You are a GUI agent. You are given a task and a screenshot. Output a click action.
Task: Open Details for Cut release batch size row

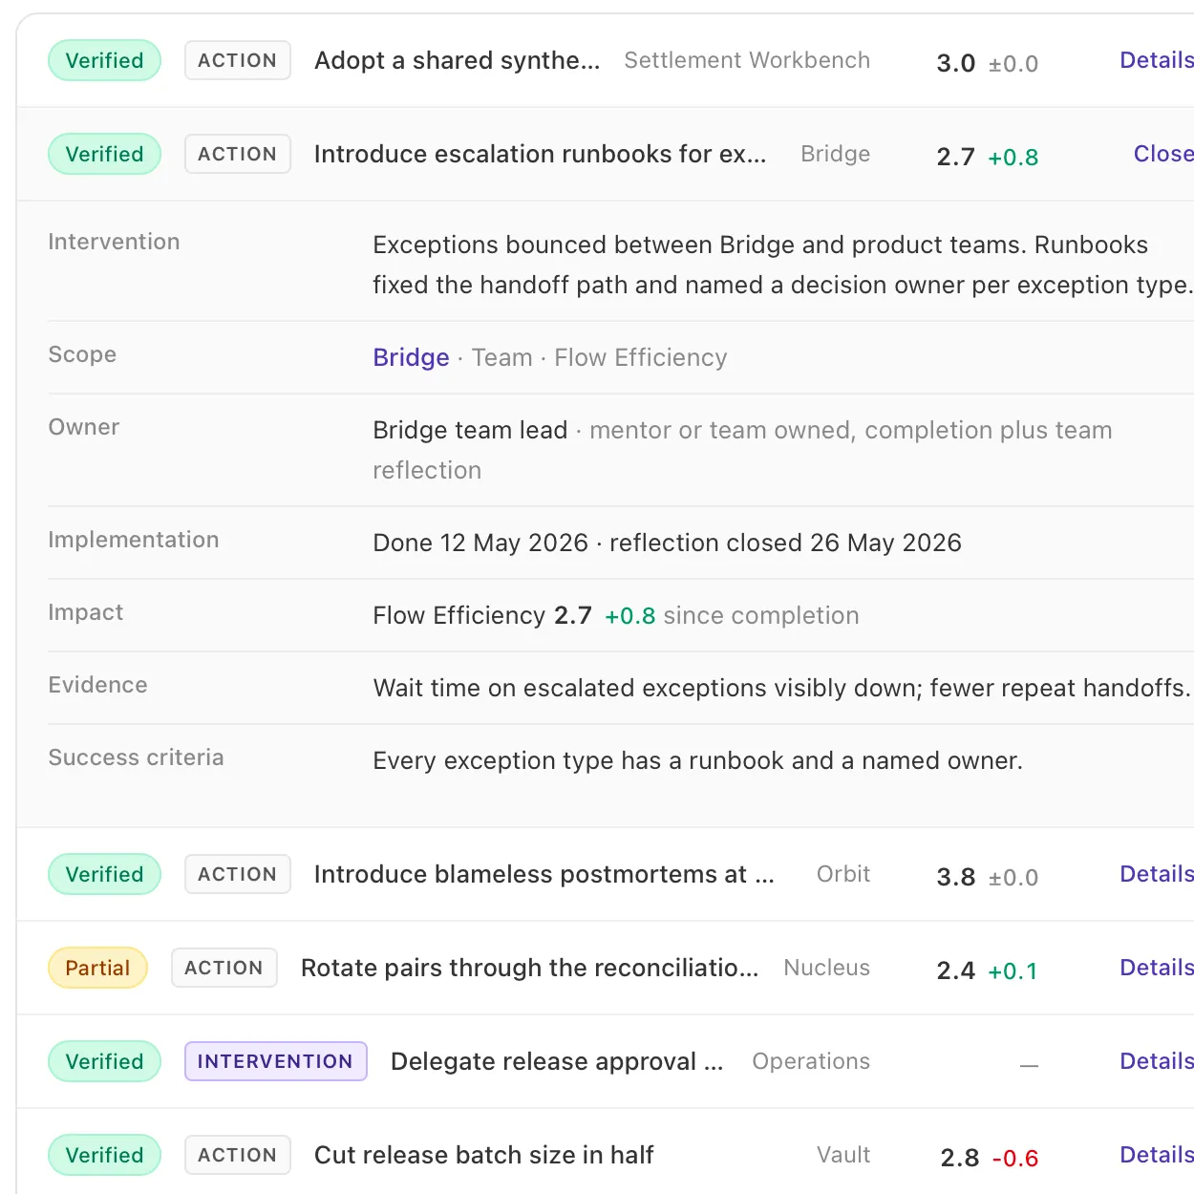(1157, 1155)
